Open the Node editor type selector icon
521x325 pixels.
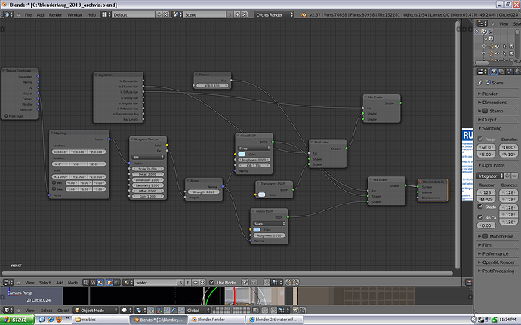click(x=8, y=283)
